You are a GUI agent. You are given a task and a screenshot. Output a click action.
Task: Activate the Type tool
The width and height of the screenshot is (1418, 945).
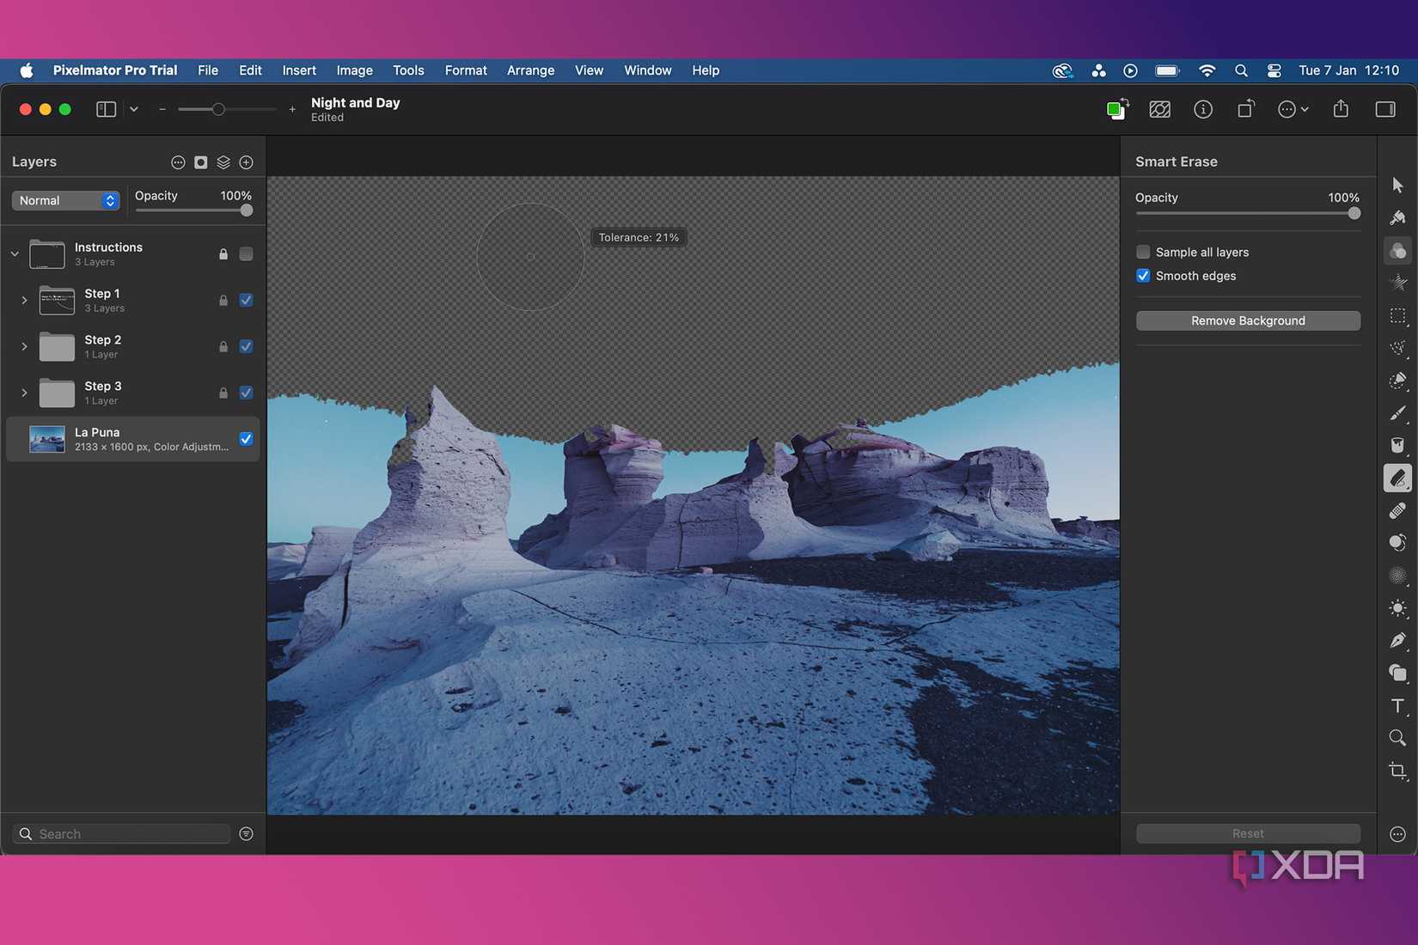point(1397,705)
